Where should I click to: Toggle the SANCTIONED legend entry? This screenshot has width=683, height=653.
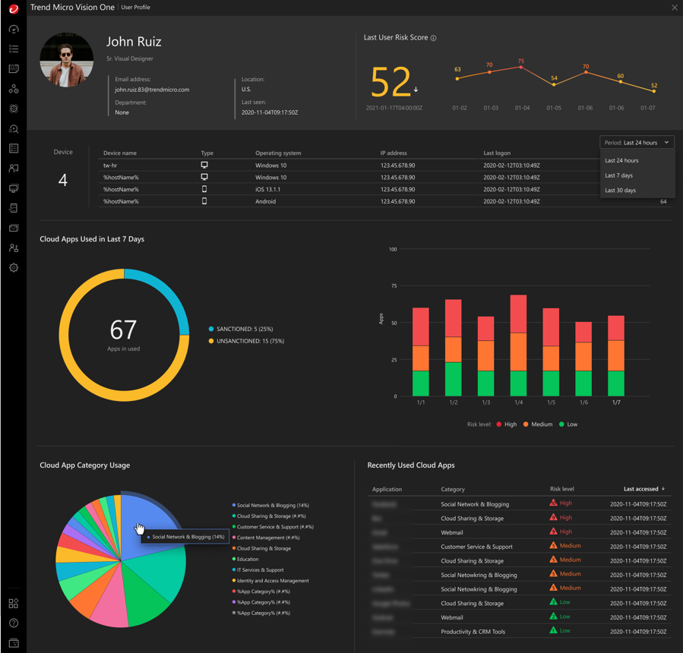click(x=241, y=329)
